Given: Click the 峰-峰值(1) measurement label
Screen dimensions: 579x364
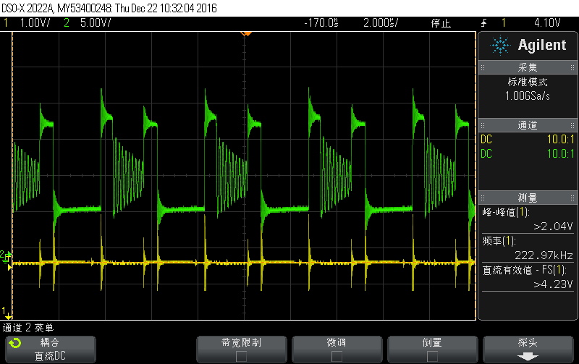Looking at the screenshot, I should 505,212.
